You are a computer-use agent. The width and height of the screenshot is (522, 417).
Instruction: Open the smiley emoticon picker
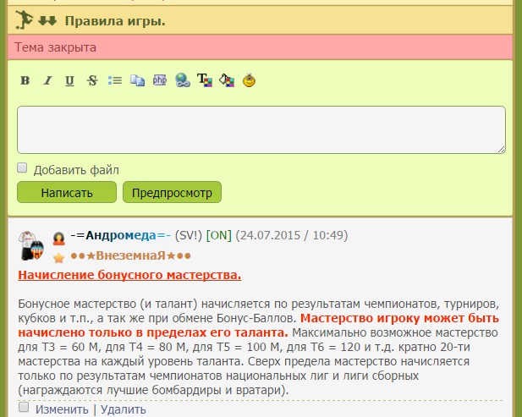tap(249, 81)
